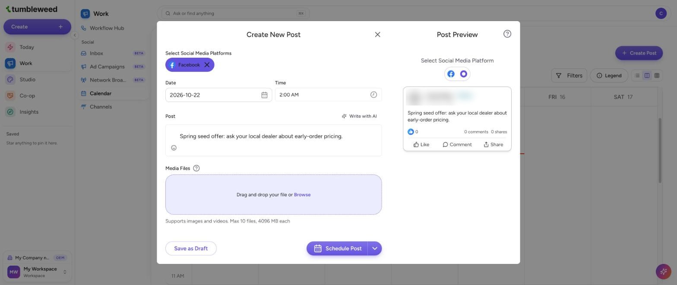Remove the Facebook platform chip
The width and height of the screenshot is (677, 285).
pyautogui.click(x=207, y=65)
